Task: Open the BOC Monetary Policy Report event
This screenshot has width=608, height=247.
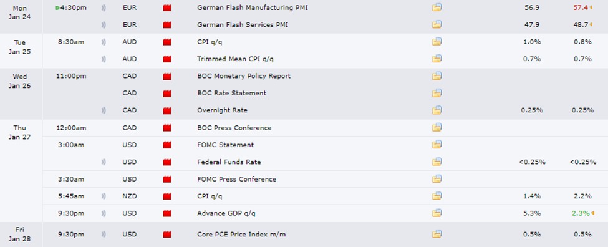Action: click(243, 76)
